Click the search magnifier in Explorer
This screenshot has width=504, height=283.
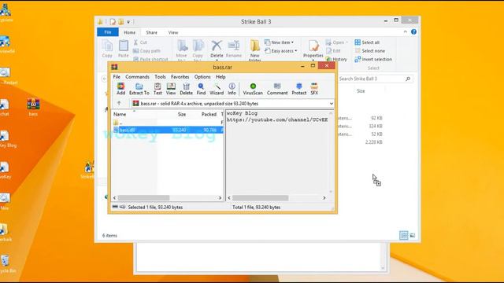tap(408, 79)
